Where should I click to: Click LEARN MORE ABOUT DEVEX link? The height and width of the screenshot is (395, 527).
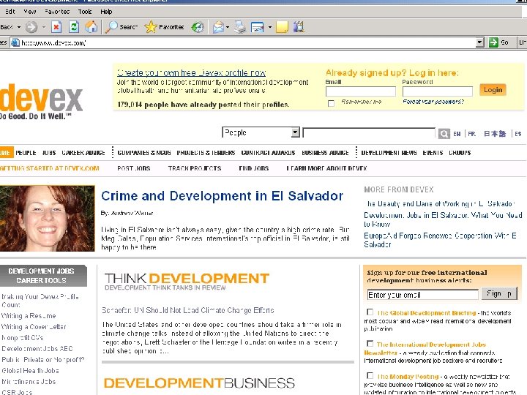coord(326,168)
